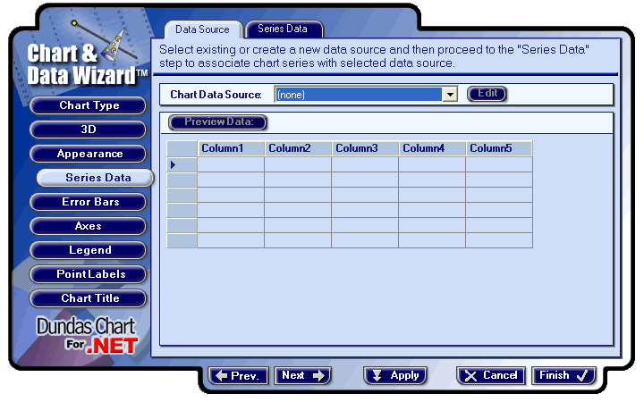The height and width of the screenshot is (402, 644).
Task: Click the Preview Data button
Action: [x=218, y=121]
